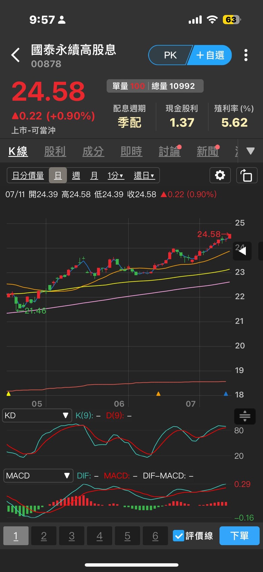Screen dimensions: 263x572
Task: Select chart preset 3
Action: [72, 536]
